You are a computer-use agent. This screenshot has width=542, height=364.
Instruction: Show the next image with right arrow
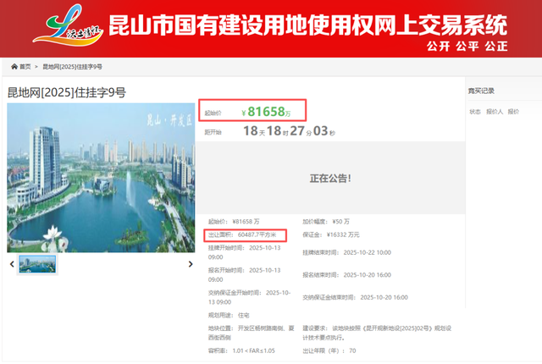coord(191,264)
